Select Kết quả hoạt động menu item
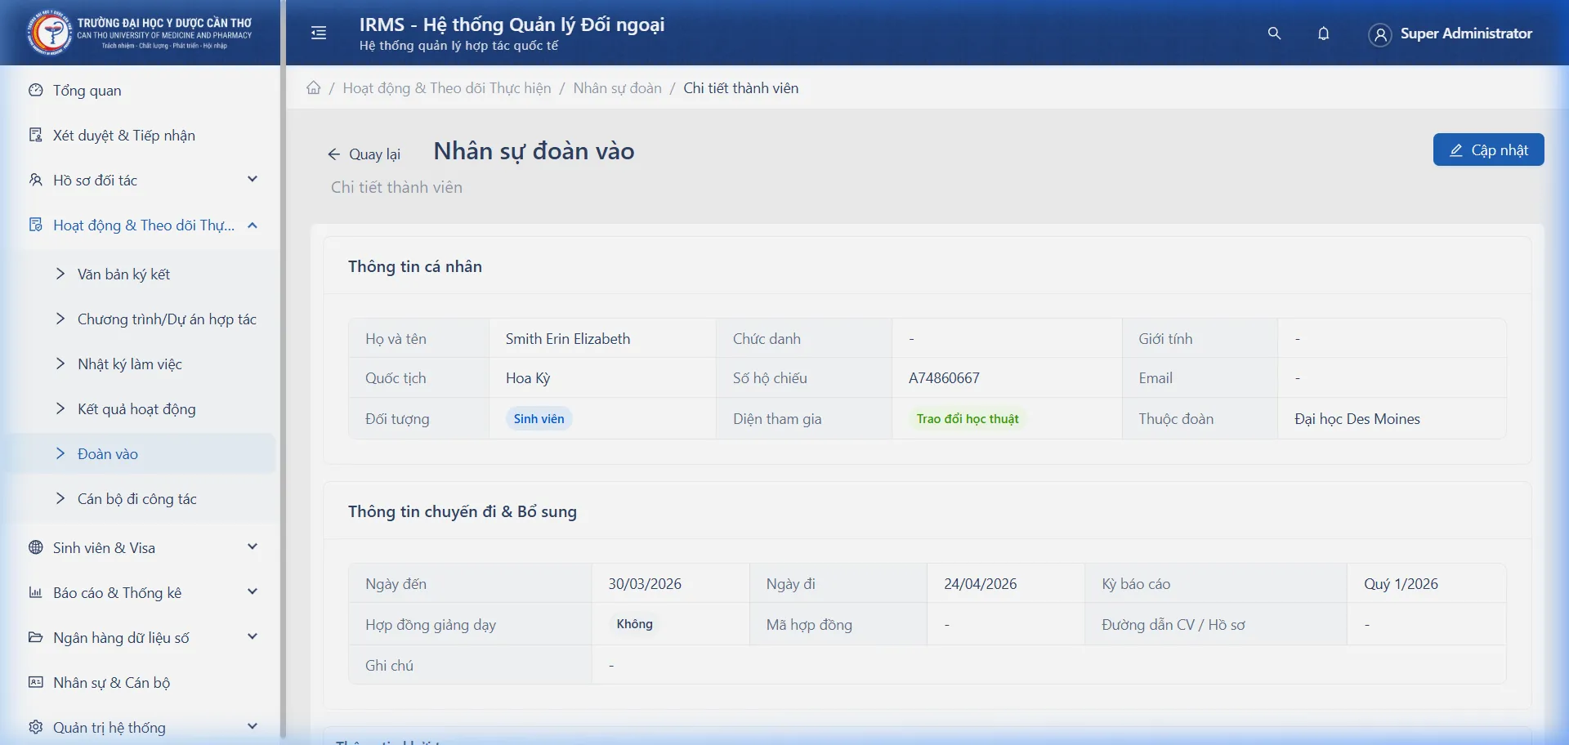This screenshot has height=745, width=1569. point(136,408)
